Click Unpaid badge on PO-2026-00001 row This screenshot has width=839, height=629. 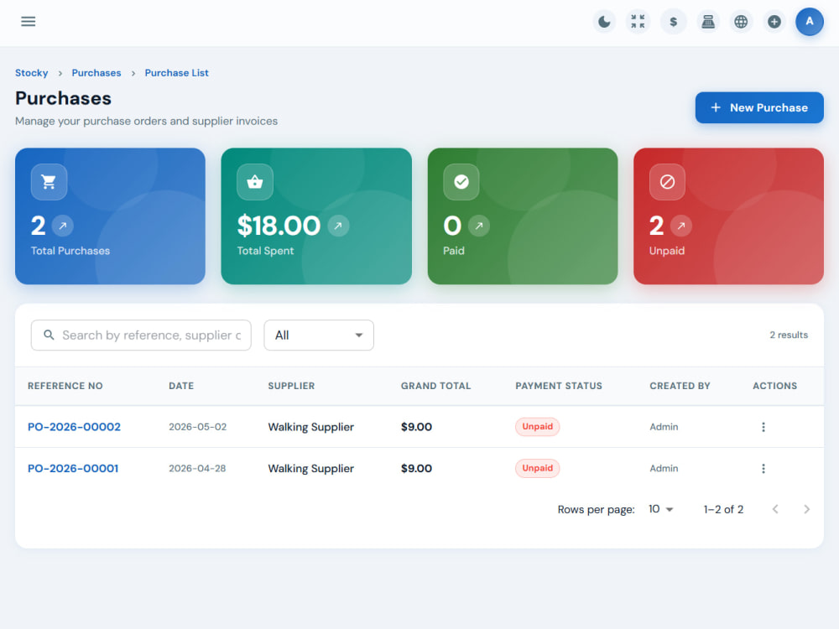pos(538,469)
